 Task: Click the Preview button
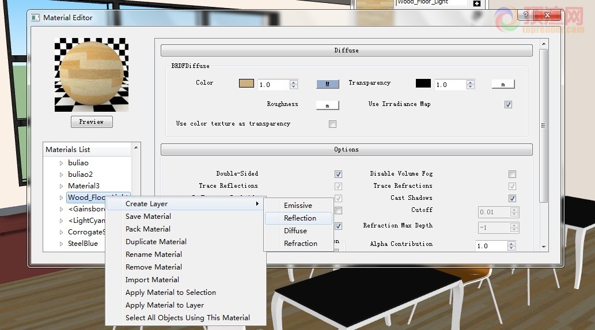[92, 122]
